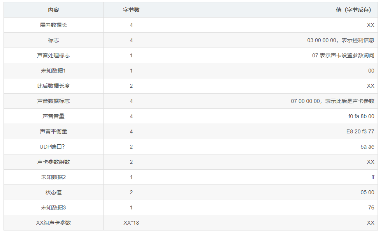Click the 字节数 column header
This screenshot has width=383, height=234.
point(131,10)
